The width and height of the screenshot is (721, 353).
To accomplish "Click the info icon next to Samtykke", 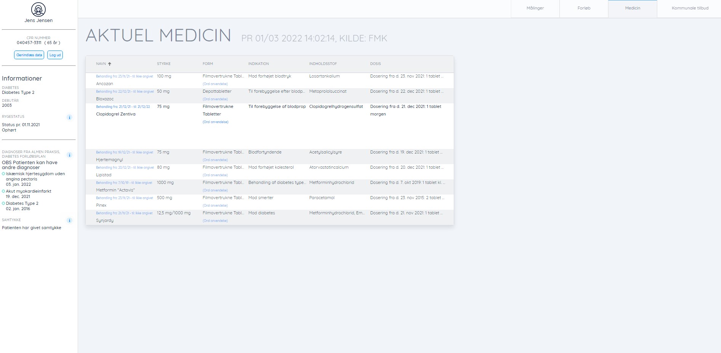I will click(69, 220).
